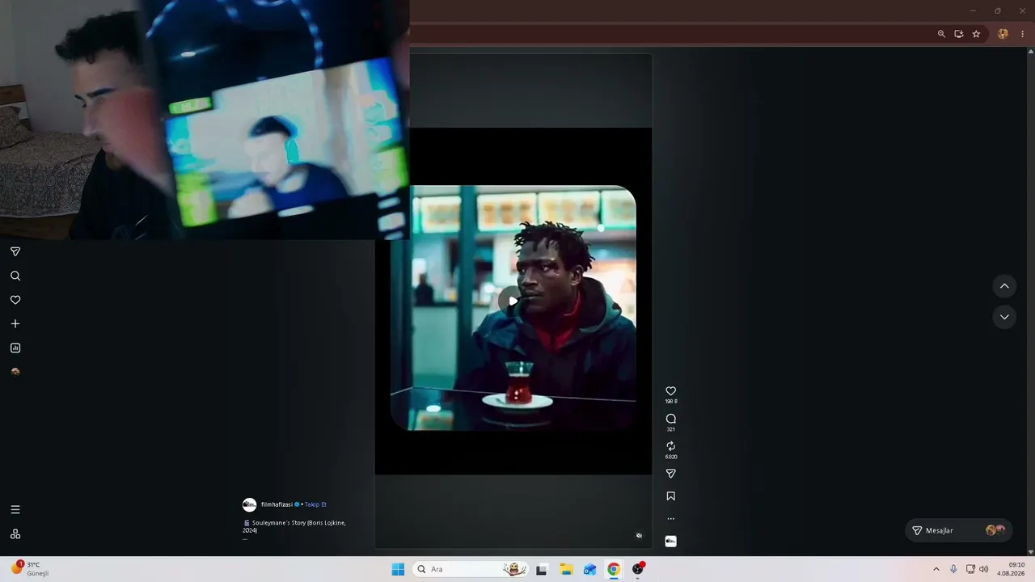
Task: Open network settings in system tray
Action: 970,569
